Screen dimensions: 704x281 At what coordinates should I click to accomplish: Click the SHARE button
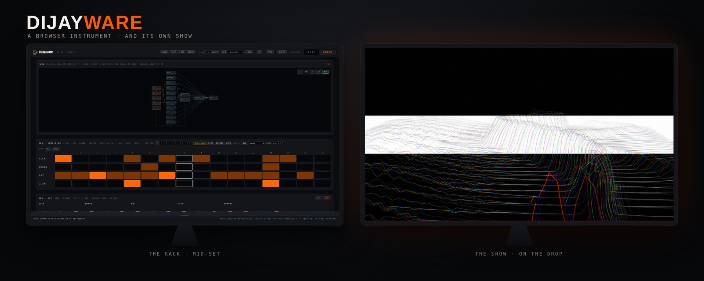click(x=165, y=52)
